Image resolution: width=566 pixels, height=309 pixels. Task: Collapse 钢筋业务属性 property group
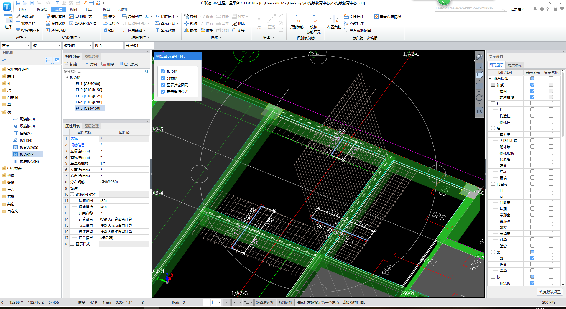pos(72,194)
